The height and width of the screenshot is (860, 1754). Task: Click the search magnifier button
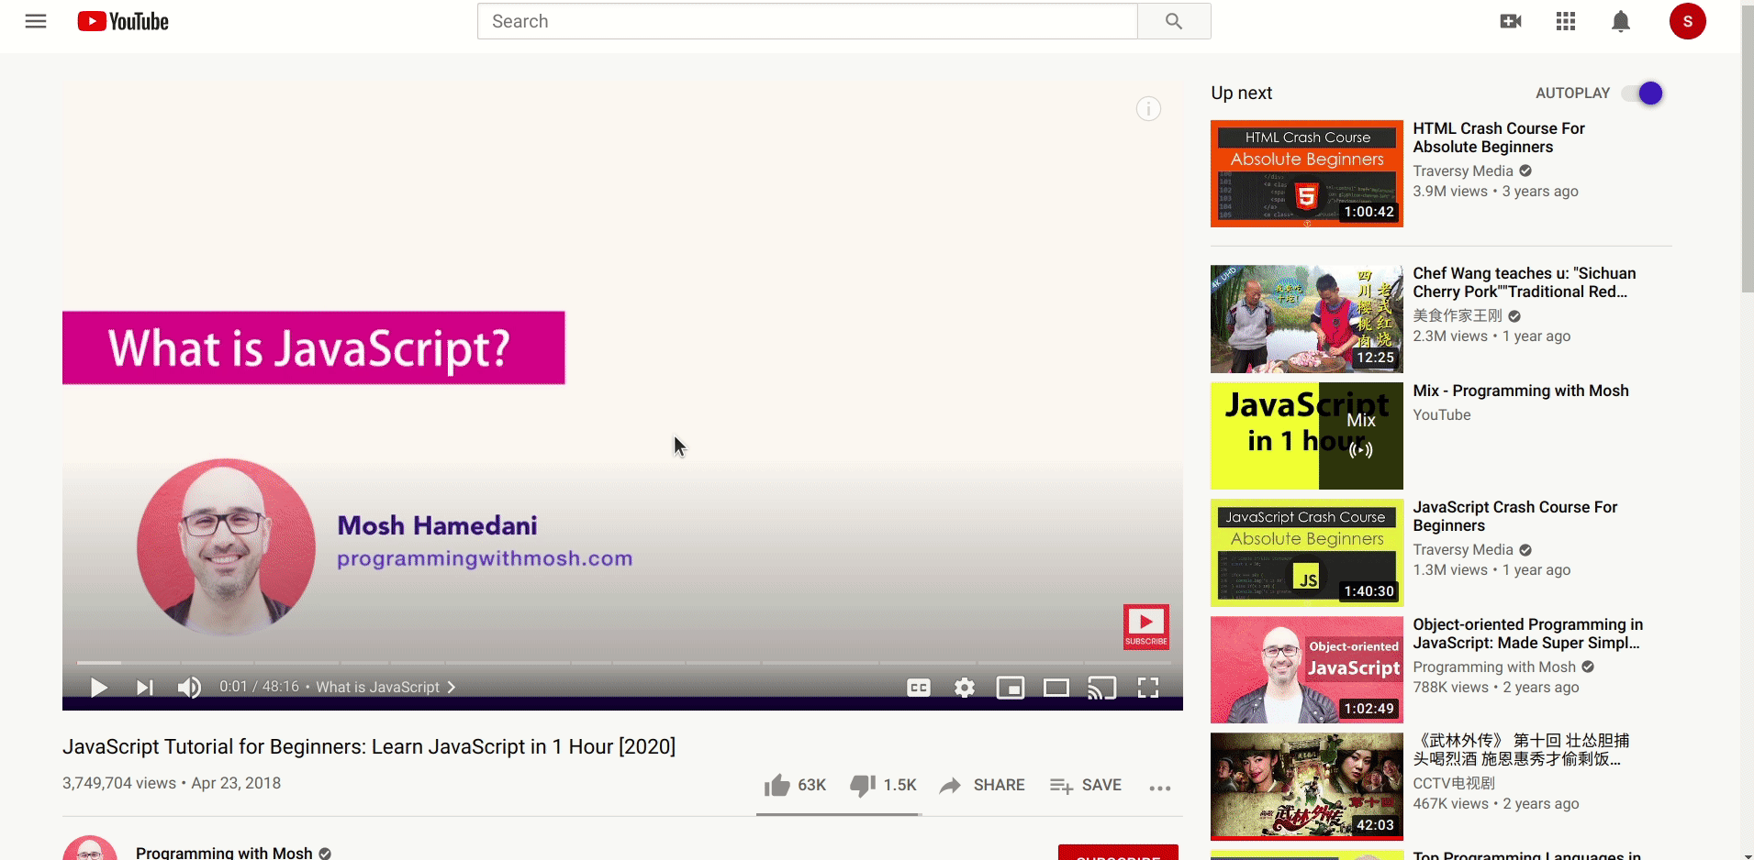coord(1173,21)
